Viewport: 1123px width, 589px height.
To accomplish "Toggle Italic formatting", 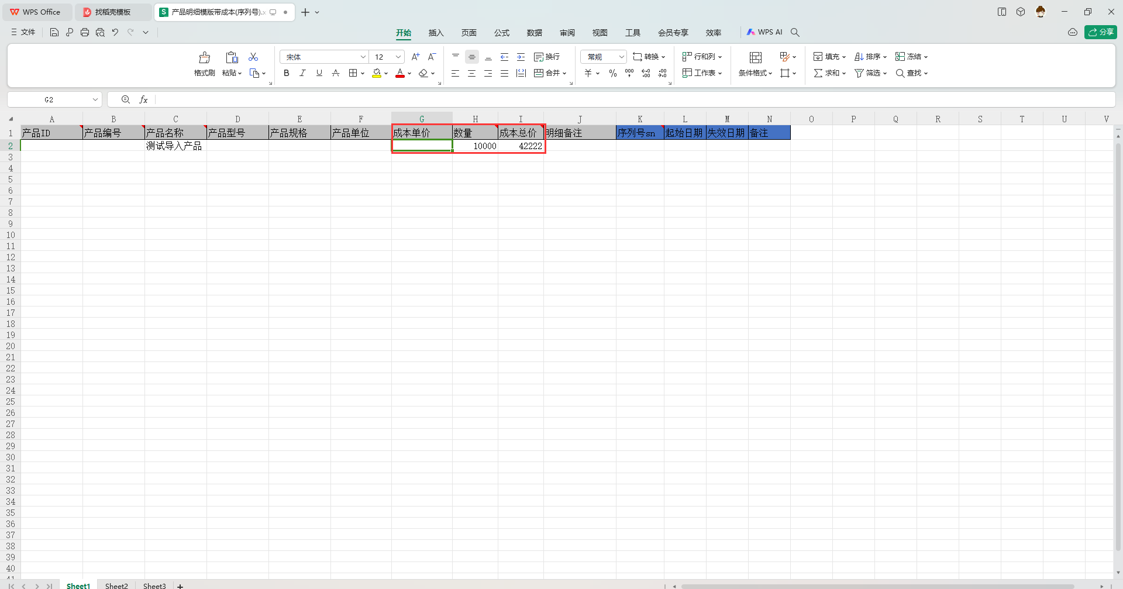I will (x=302, y=73).
